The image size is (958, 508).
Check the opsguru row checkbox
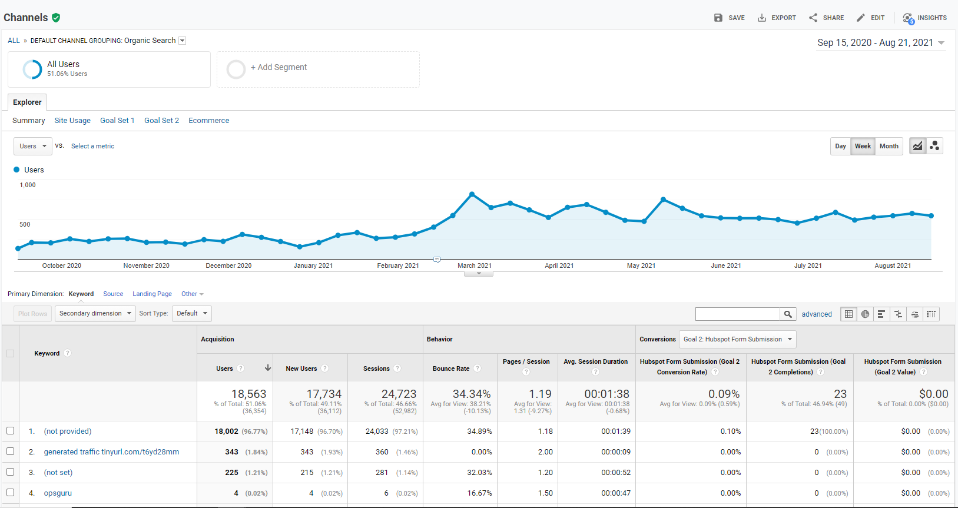tap(10, 493)
